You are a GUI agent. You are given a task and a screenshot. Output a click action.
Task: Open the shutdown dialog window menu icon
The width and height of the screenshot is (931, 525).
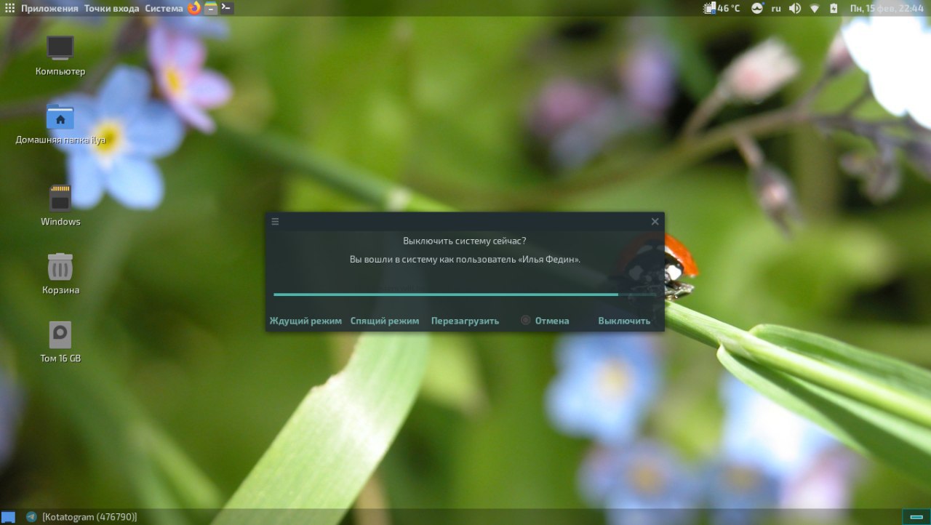(x=275, y=222)
